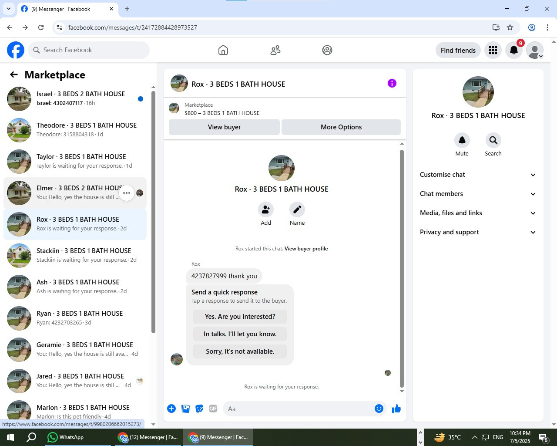Search in conversation magnifier icon
The image size is (557, 446).
[493, 140]
